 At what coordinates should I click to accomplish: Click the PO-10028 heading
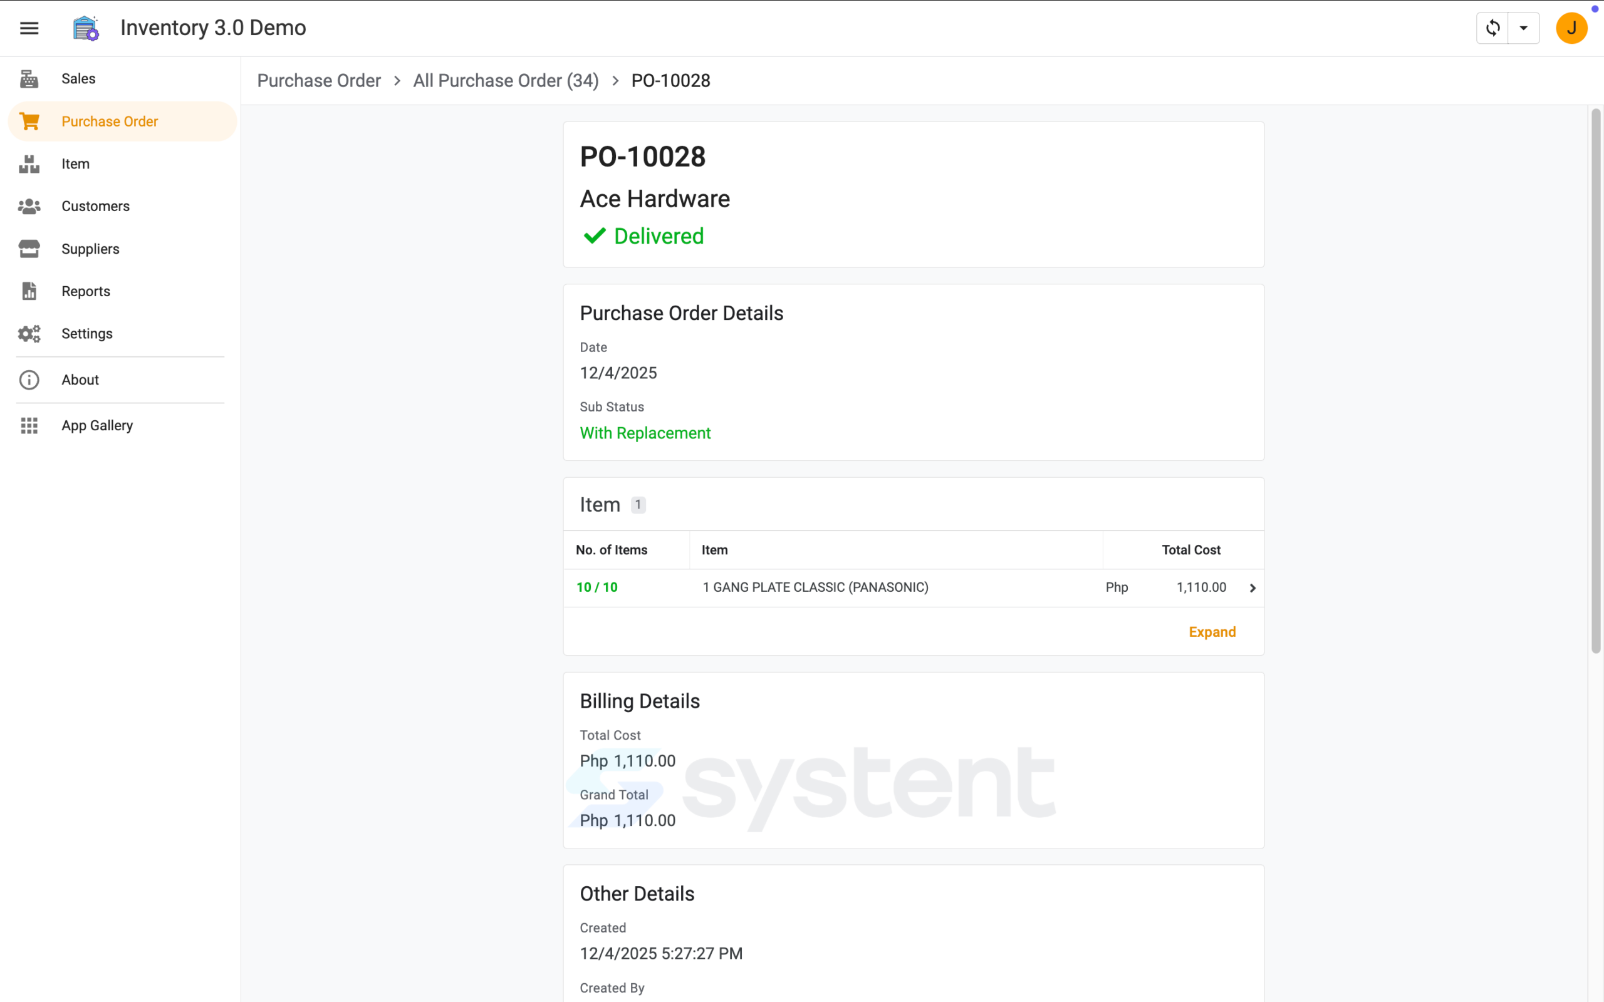tap(642, 157)
